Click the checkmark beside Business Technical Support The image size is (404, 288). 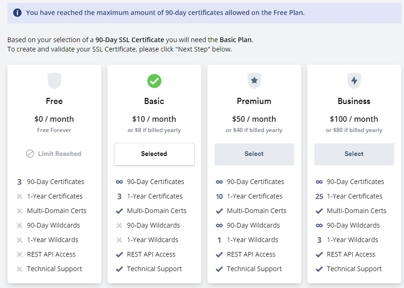pos(319,269)
